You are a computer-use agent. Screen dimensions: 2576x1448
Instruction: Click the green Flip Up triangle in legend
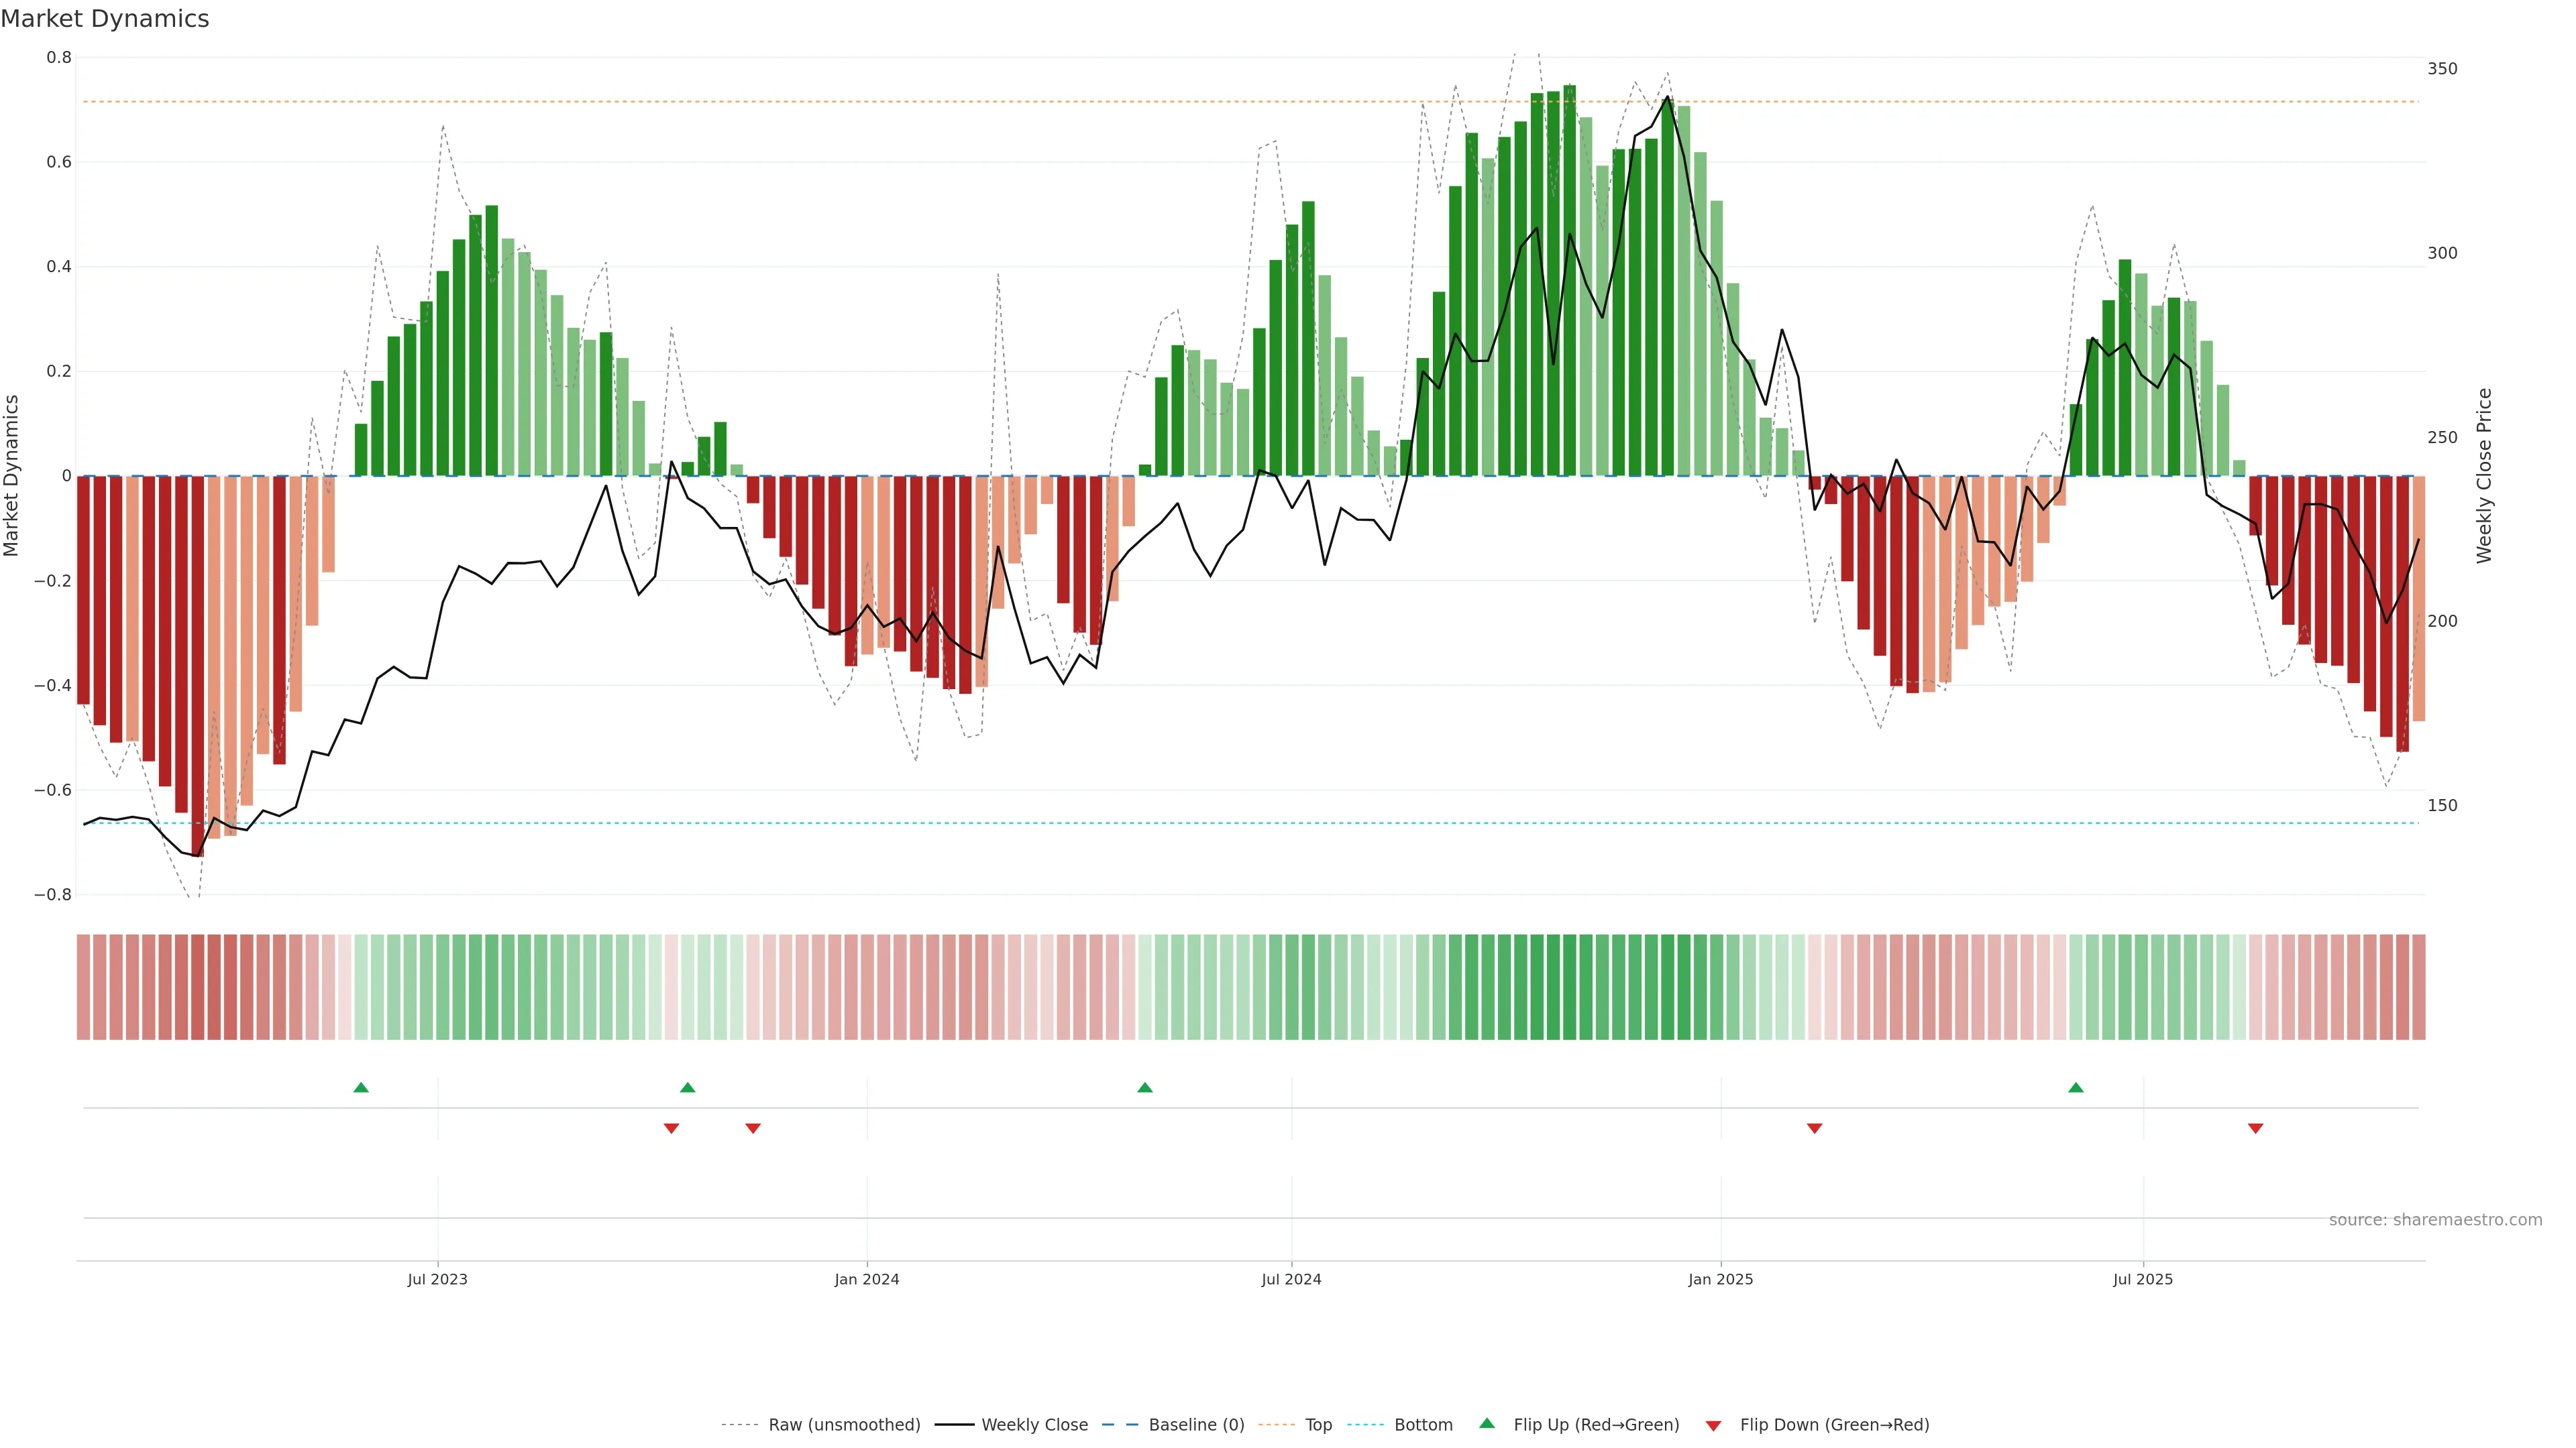click(1486, 1423)
